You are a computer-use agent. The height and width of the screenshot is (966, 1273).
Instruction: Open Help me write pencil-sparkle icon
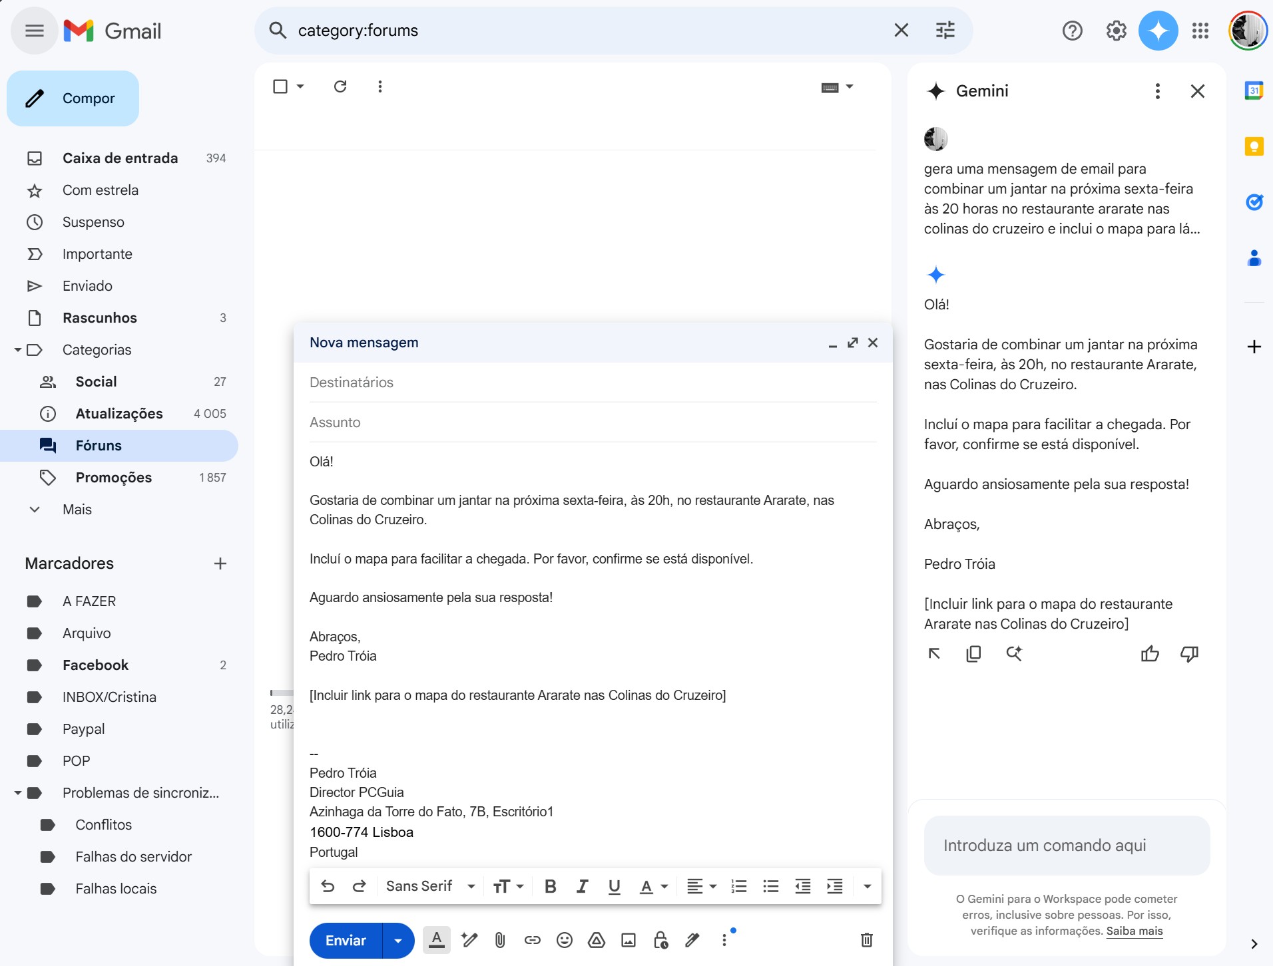tap(469, 940)
